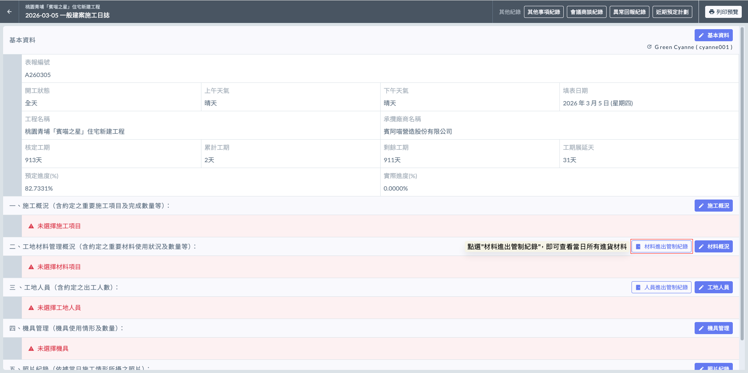Open the 異常回報紀錄 records
The width and height of the screenshot is (748, 373).
coord(629,12)
